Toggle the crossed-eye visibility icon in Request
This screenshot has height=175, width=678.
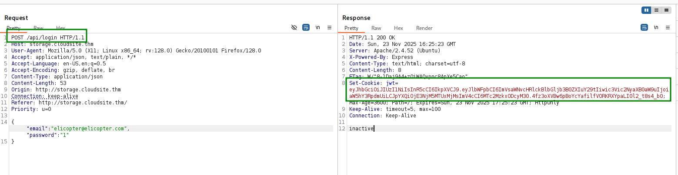tap(294, 27)
